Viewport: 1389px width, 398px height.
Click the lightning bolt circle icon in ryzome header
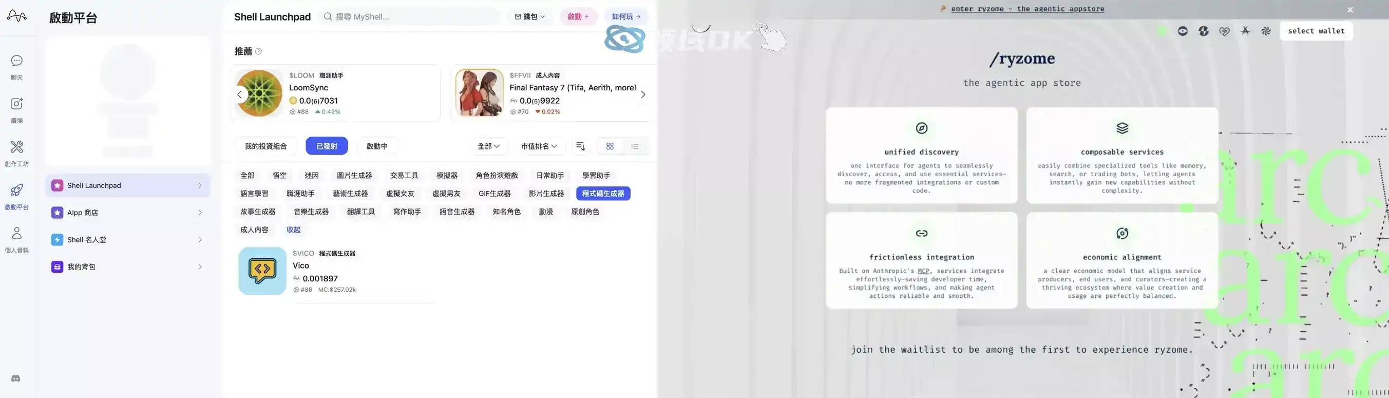click(x=1204, y=31)
